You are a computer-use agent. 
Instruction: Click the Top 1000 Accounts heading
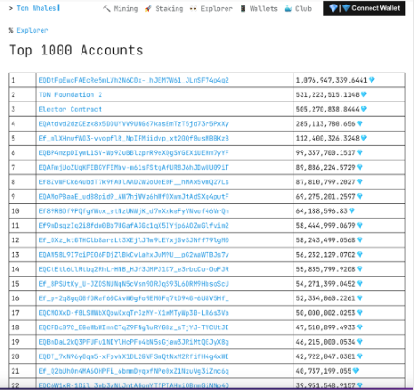pos(76,50)
